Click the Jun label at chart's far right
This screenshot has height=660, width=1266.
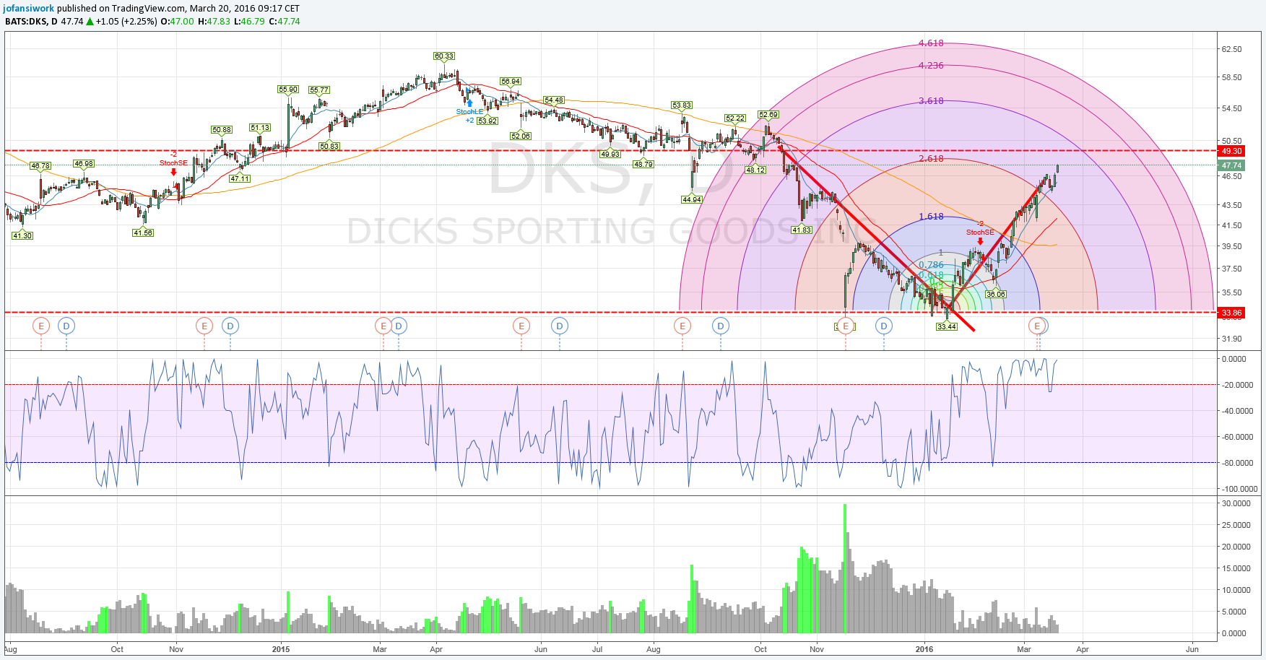[1192, 649]
